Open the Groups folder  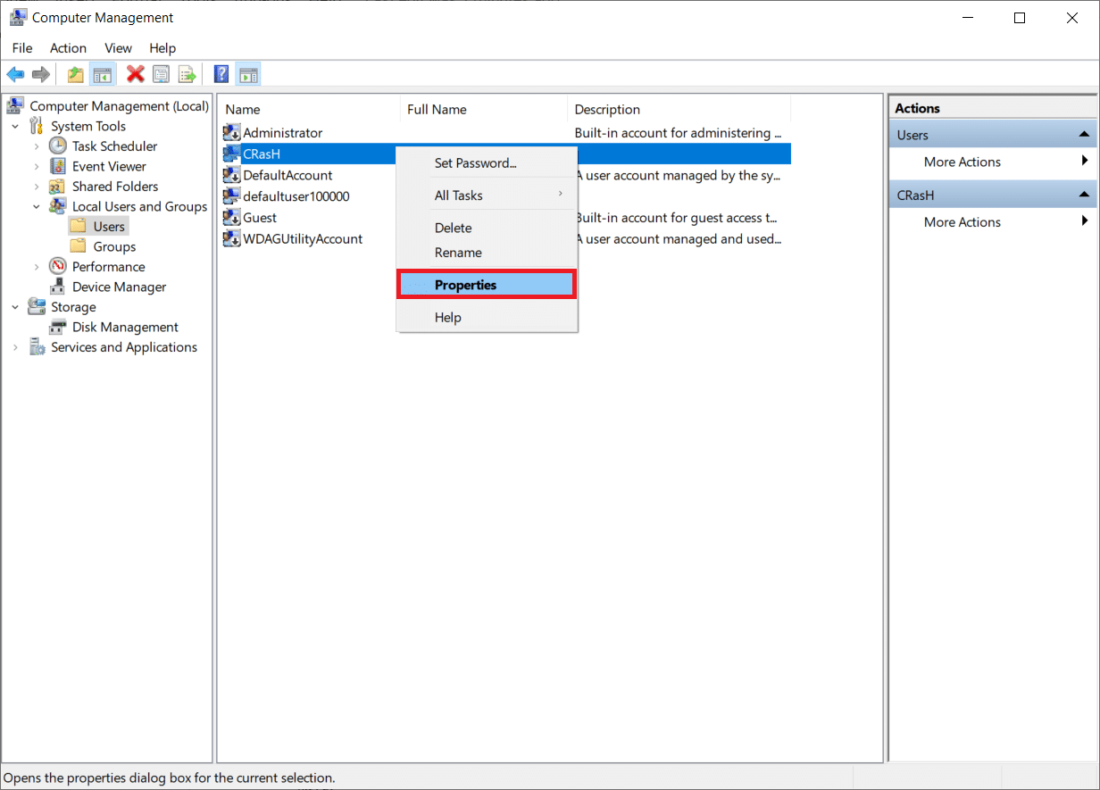[114, 246]
